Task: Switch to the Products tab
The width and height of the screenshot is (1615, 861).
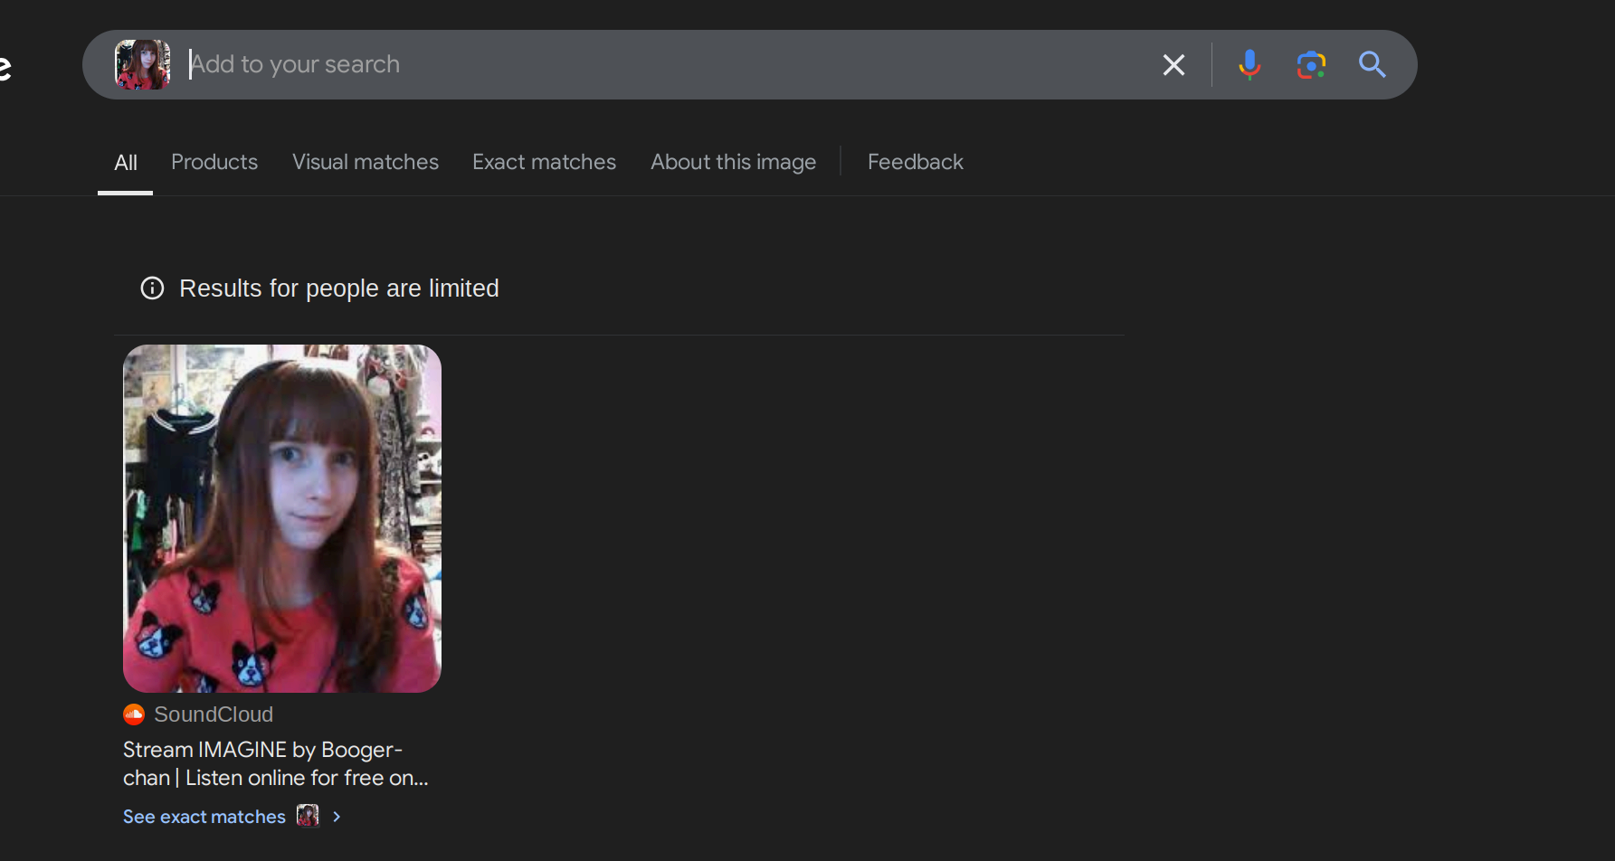Action: tap(214, 162)
